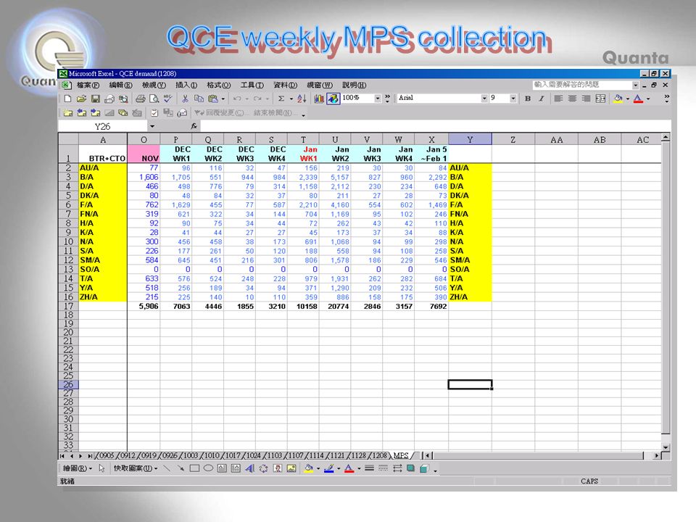
Task: Apply red font color from the A icon
Action: click(x=638, y=99)
